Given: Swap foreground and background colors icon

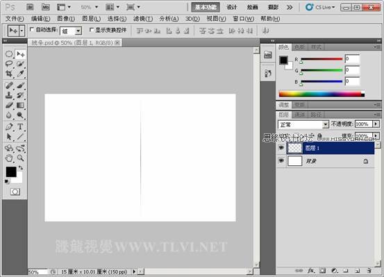Looking at the screenshot, I should (x=21, y=168).
